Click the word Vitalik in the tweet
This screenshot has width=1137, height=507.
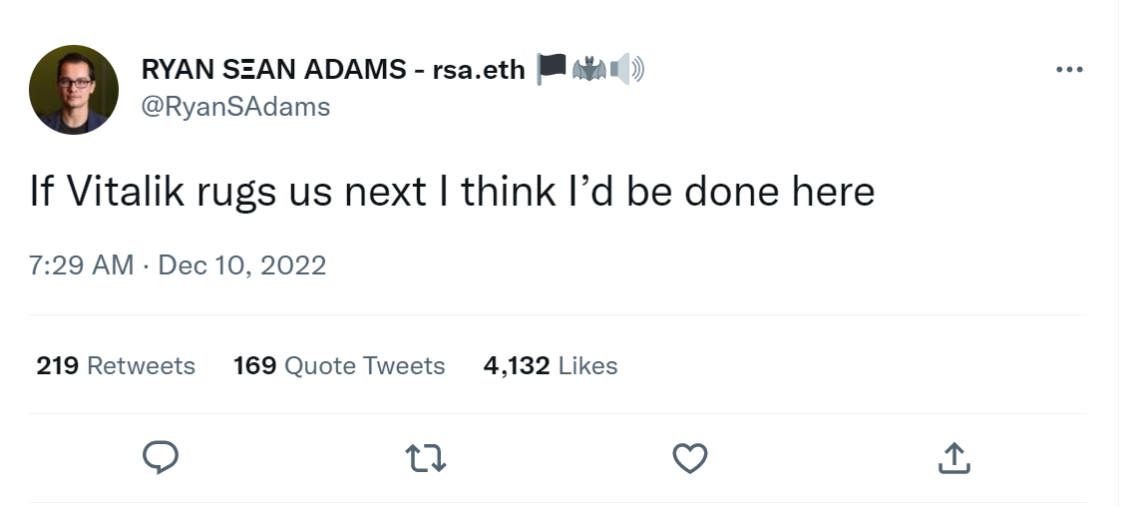point(126,192)
